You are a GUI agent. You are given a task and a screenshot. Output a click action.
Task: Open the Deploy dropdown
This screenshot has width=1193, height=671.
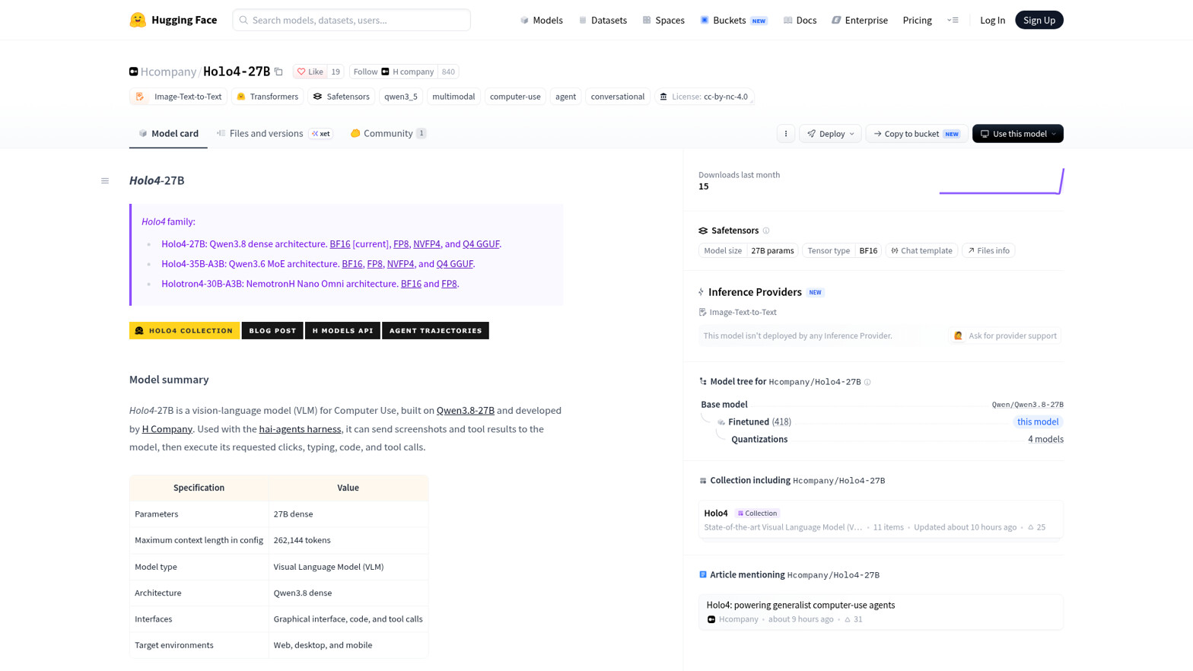[830, 134]
